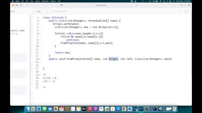Open the Help menu
This screenshot has width=202, height=113.
[59, 1]
